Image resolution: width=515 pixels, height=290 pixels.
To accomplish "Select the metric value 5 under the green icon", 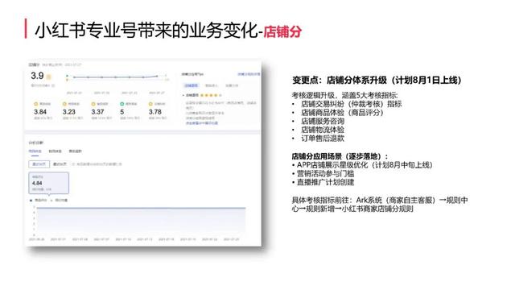I will coord(122,112).
